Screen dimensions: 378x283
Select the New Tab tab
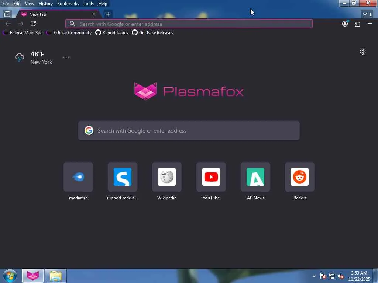click(58, 14)
